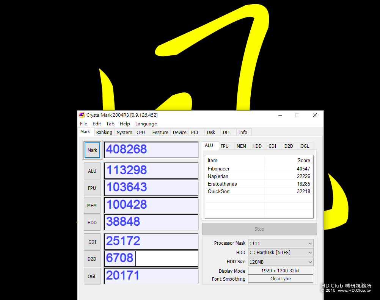Run the GDI benchmark button
The height and width of the screenshot is (300, 380).
point(92,242)
